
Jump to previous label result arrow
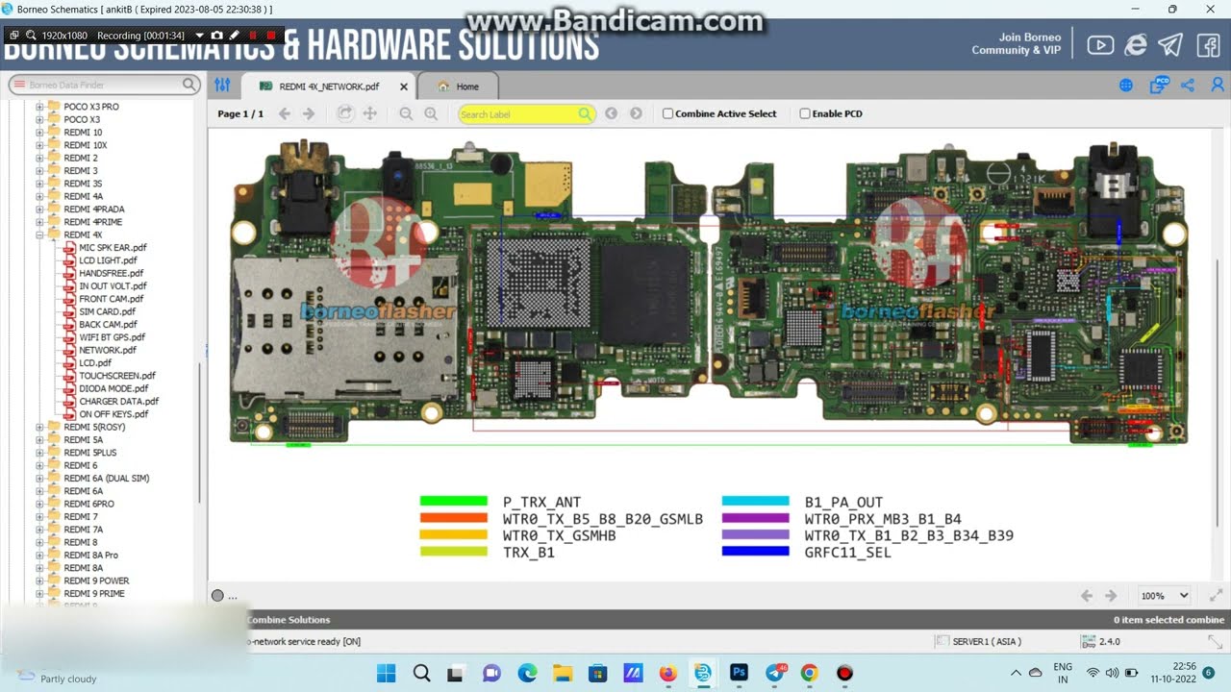(611, 113)
